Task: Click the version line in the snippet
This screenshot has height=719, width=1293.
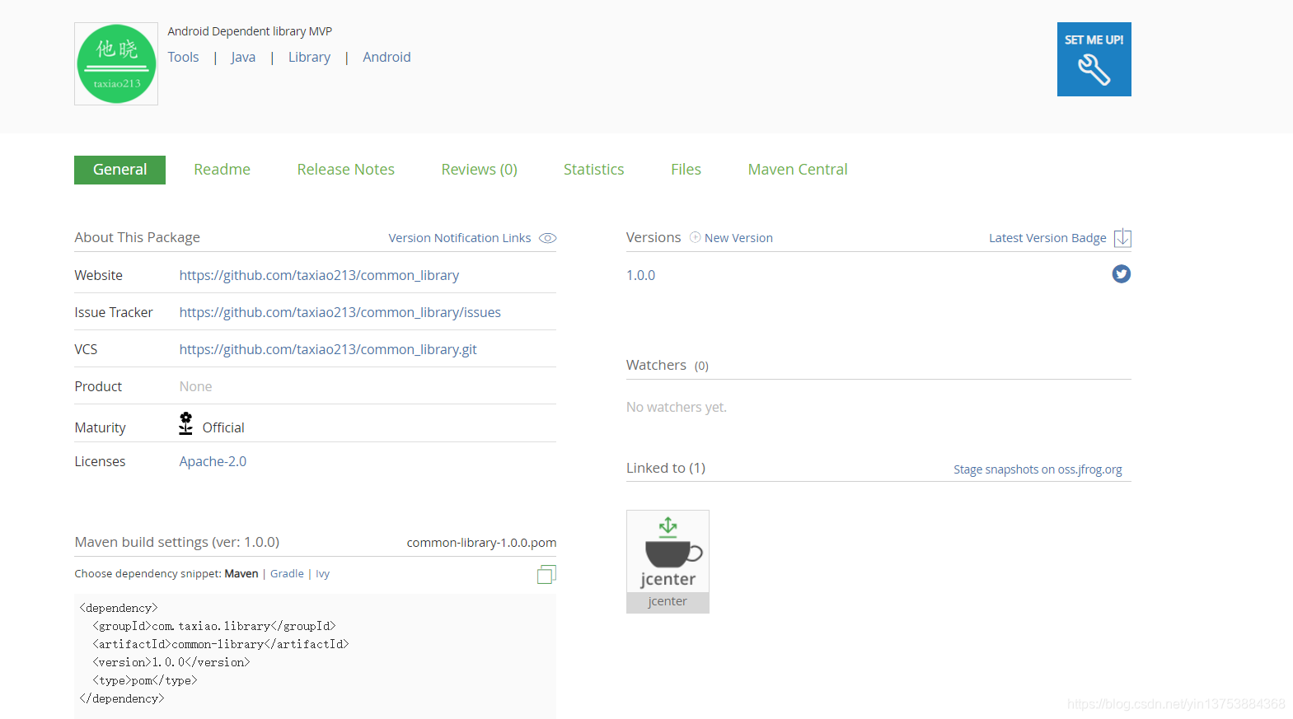Action: [171, 663]
